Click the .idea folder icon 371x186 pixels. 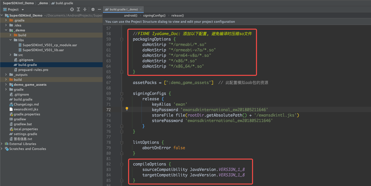[x=11, y=25]
